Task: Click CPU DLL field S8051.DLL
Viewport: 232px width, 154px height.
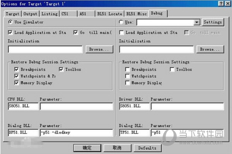Action: 23,106
